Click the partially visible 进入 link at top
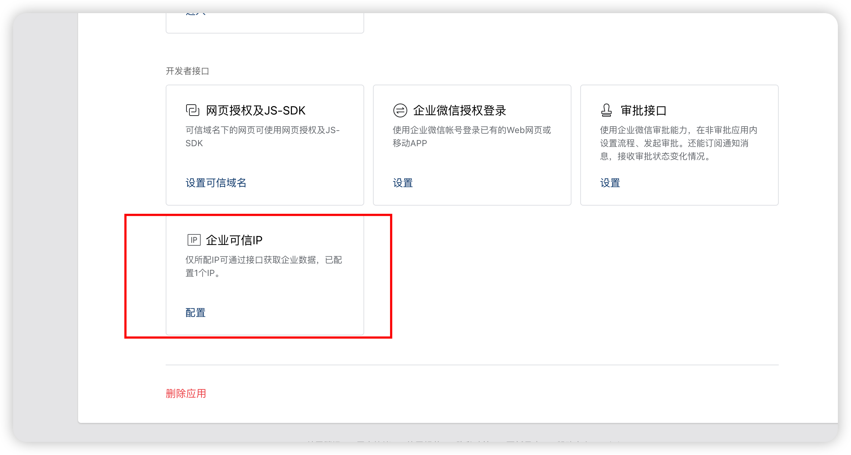 (x=196, y=15)
